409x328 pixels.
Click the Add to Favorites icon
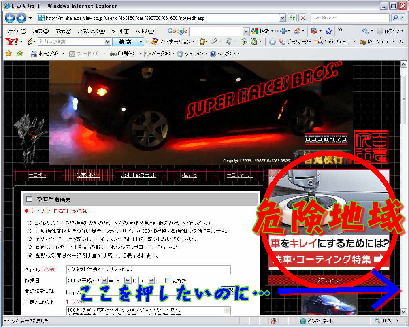tap(19, 53)
